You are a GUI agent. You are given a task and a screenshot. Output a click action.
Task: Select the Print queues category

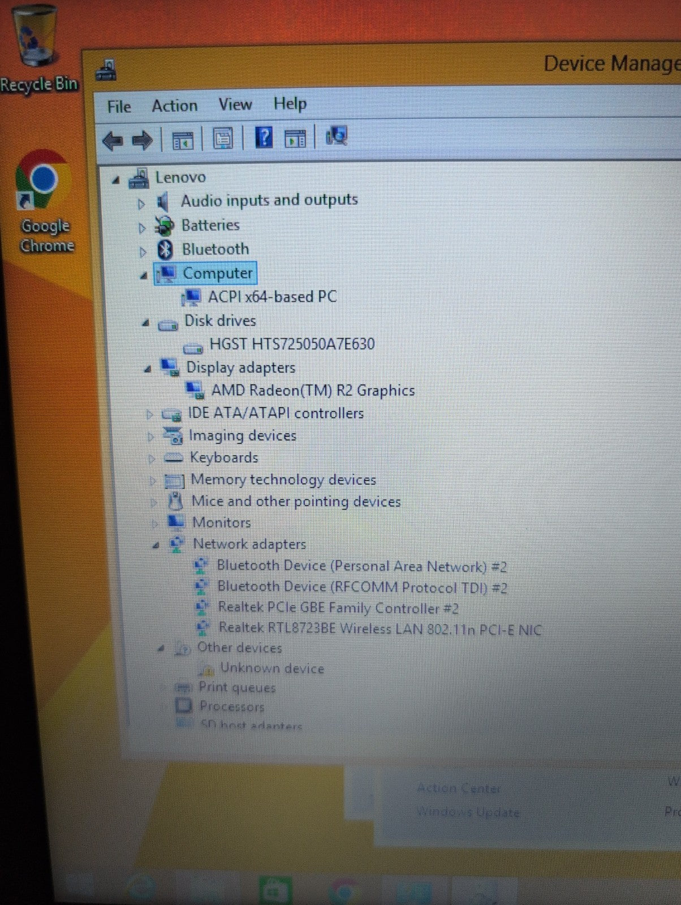[237, 687]
